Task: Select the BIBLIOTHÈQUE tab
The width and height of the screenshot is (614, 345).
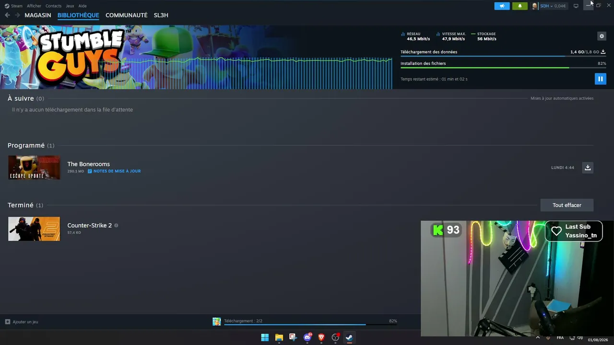Action: (x=78, y=15)
